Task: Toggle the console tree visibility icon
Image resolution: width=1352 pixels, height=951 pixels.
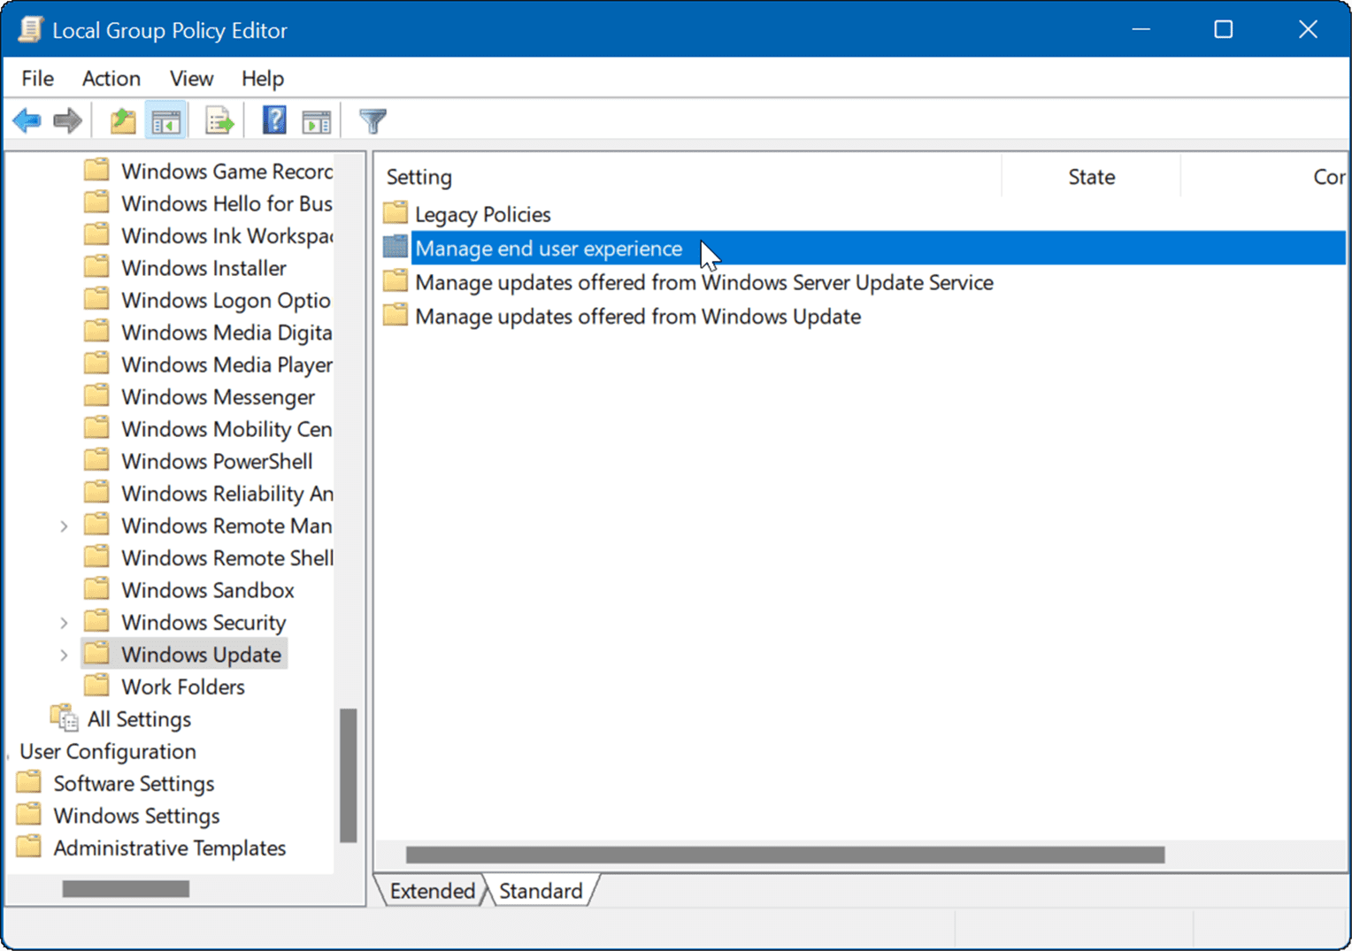Action: (166, 119)
